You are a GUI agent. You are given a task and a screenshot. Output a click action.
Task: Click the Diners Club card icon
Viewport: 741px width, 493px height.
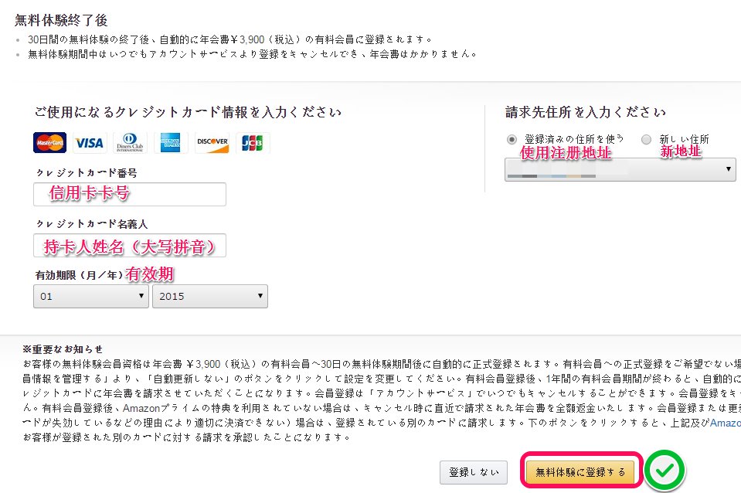click(130, 143)
